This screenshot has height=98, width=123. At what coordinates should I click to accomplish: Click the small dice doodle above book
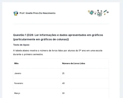coord(98,10)
